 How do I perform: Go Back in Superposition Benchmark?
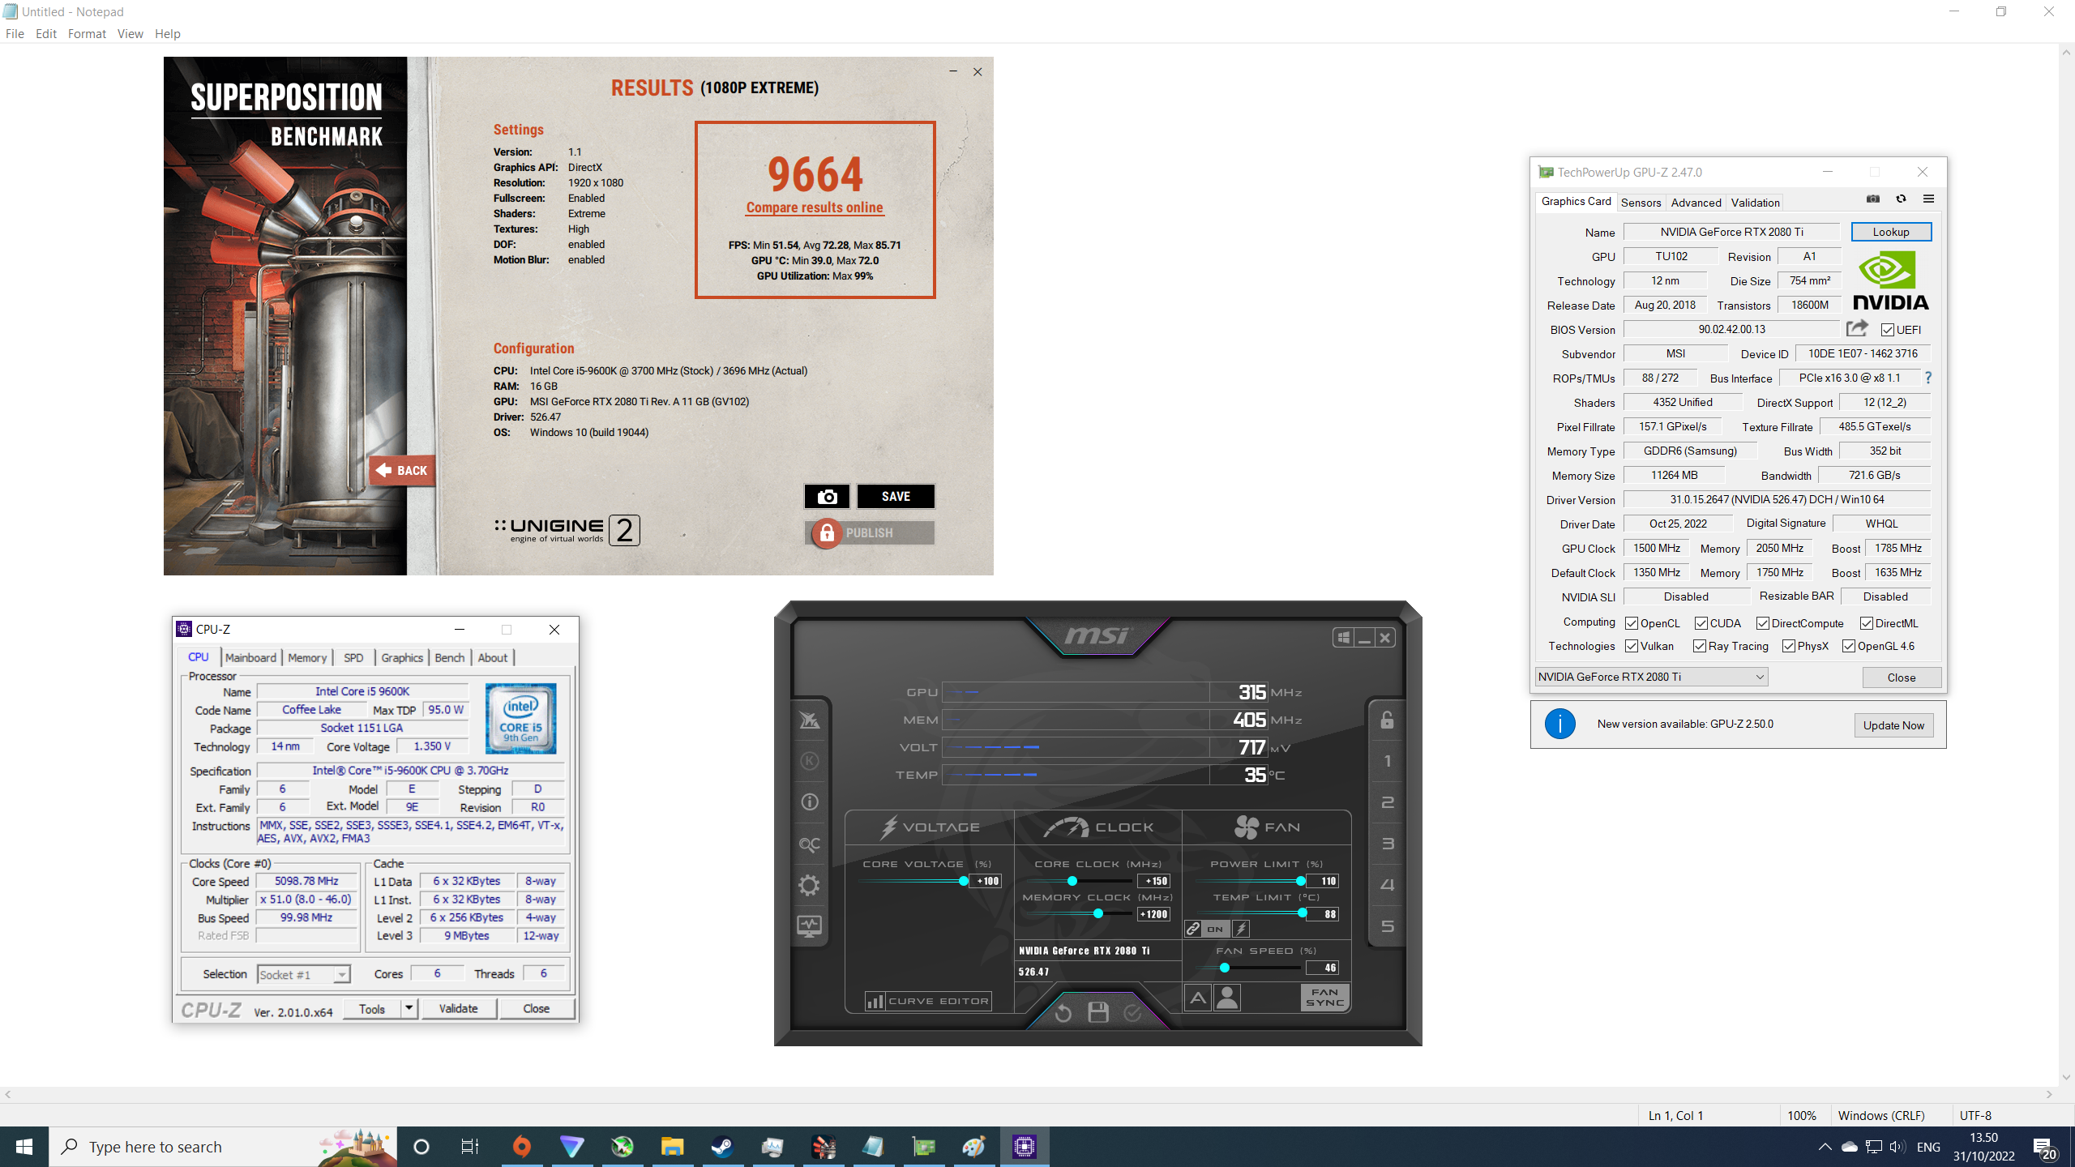click(402, 470)
